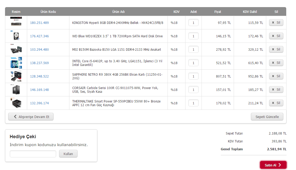Open product code 180.251.489 link
This screenshot has width=296, height=170.
(x=39, y=23)
